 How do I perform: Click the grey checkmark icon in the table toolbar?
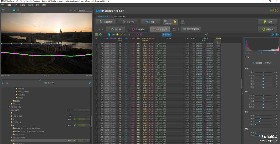[207, 35]
